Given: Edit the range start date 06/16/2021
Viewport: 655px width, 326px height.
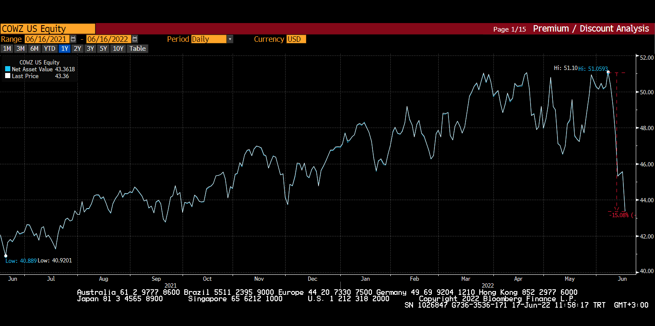Looking at the screenshot, I should (x=47, y=39).
